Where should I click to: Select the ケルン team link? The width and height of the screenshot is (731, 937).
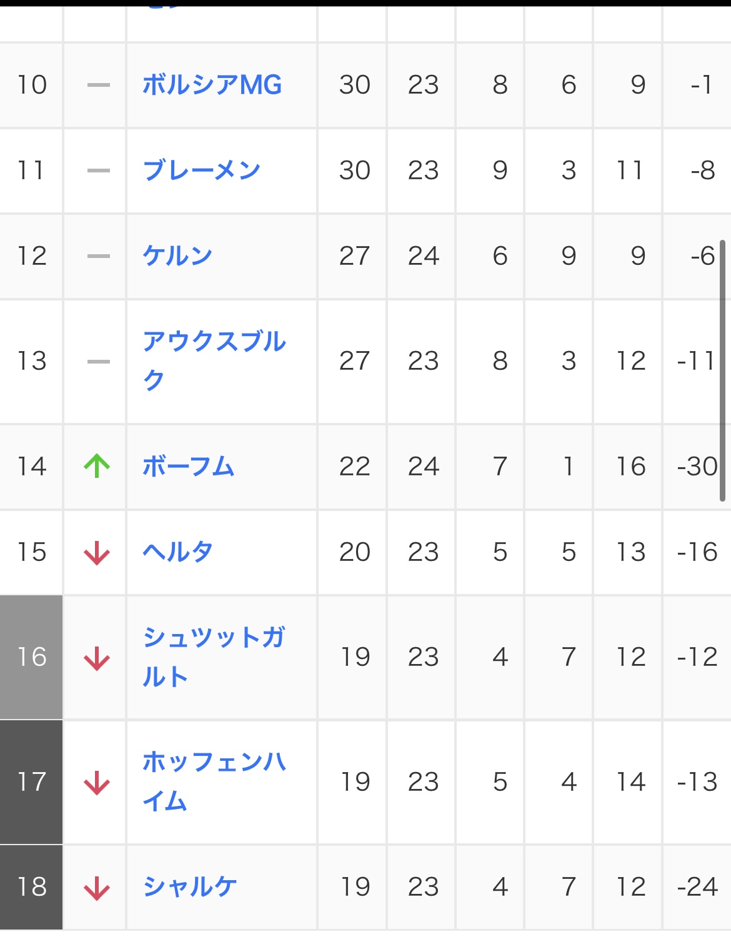[177, 256]
